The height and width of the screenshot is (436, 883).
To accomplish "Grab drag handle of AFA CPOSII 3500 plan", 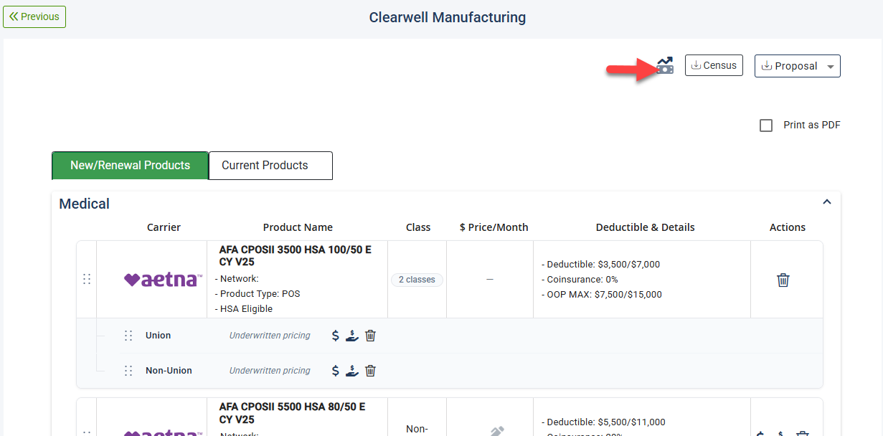I will coord(87,279).
